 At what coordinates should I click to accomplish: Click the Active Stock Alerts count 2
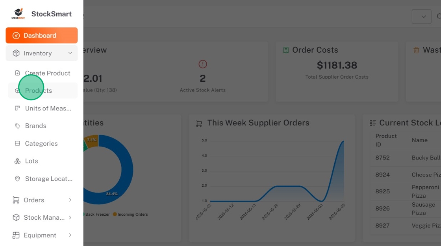[202, 78]
